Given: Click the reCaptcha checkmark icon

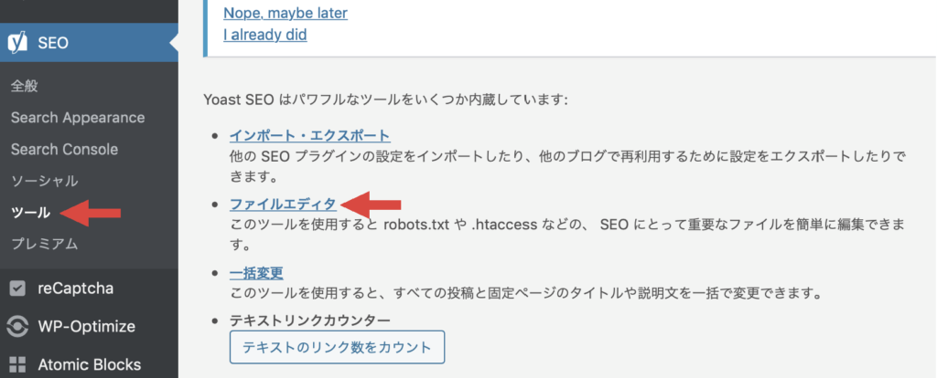Looking at the screenshot, I should tap(17, 289).
